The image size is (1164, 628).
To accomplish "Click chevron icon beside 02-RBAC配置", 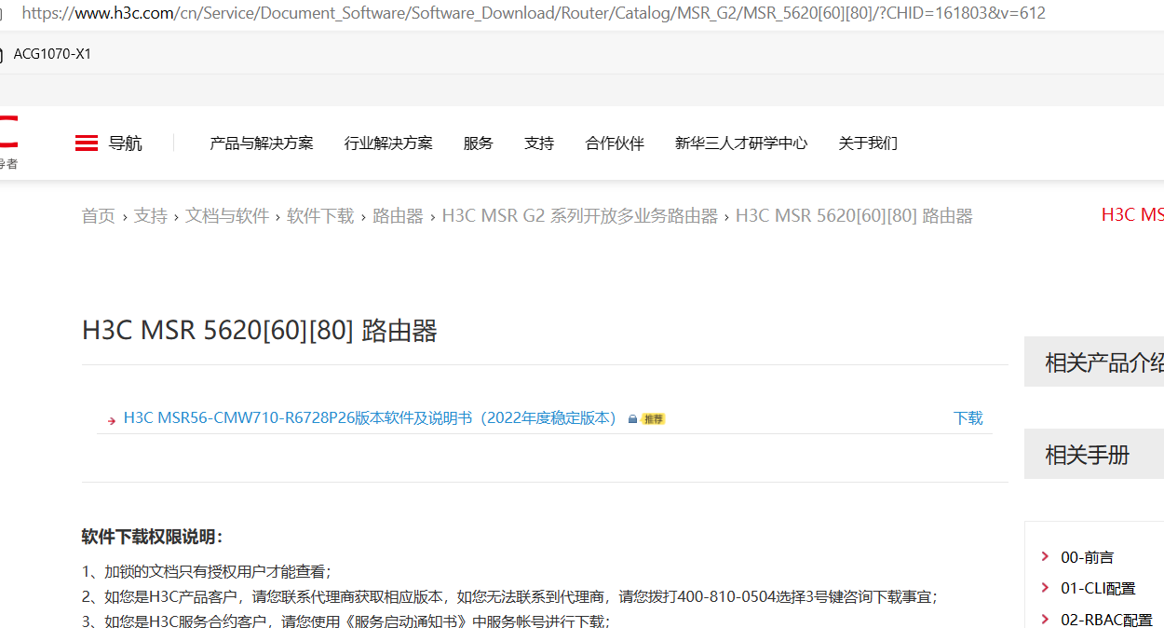I will [x=1045, y=620].
